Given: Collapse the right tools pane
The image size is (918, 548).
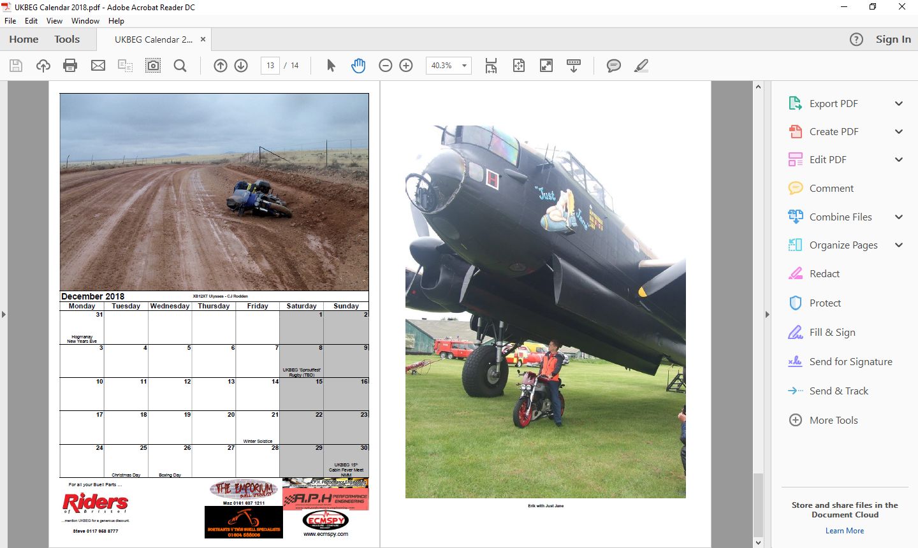Looking at the screenshot, I should point(767,314).
